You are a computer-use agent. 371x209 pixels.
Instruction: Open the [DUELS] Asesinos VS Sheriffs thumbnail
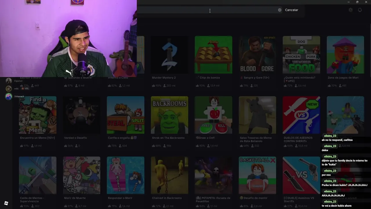point(301,175)
